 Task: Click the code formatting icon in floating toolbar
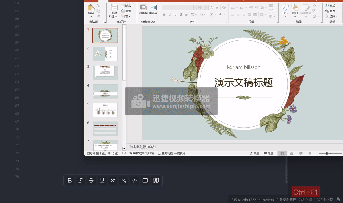coord(134,181)
